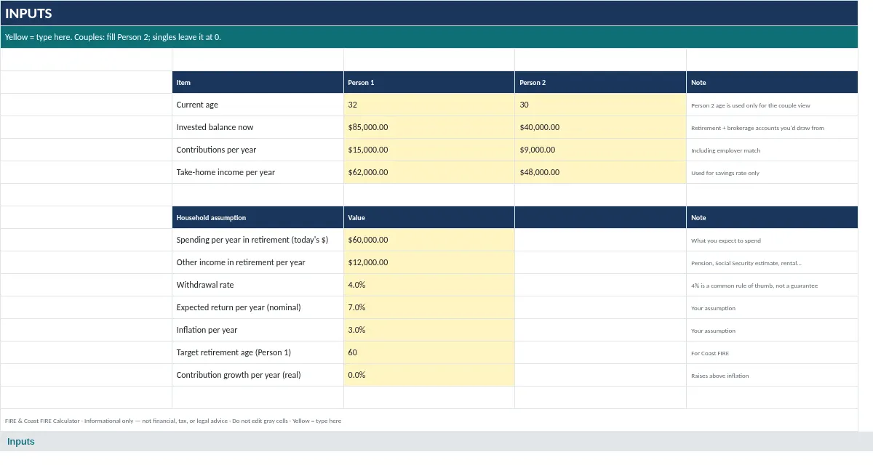Select Person 2 contributions $9,000.00 cell
The height and width of the screenshot is (465, 873).
(x=600, y=150)
